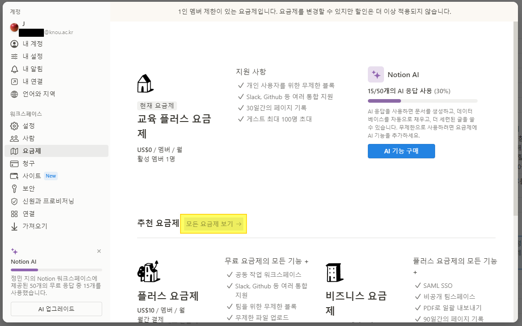Click the 15/50개의 AI 응답 사용 text
522x326 pixels.
pos(409,91)
